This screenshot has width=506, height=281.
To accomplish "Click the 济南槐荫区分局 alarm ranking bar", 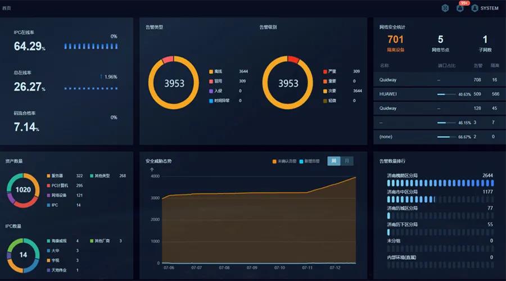I will [440, 183].
